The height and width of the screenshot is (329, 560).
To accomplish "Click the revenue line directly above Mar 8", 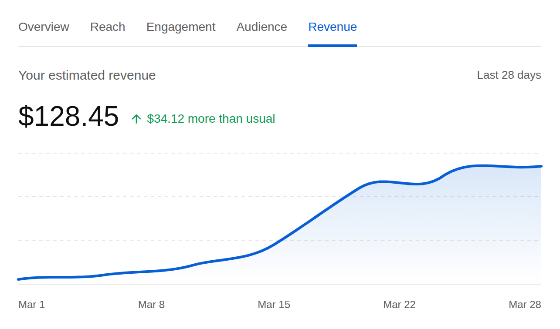I will tap(151, 271).
